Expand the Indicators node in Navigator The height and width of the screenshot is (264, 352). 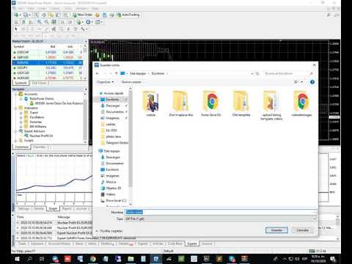(x=16, y=108)
